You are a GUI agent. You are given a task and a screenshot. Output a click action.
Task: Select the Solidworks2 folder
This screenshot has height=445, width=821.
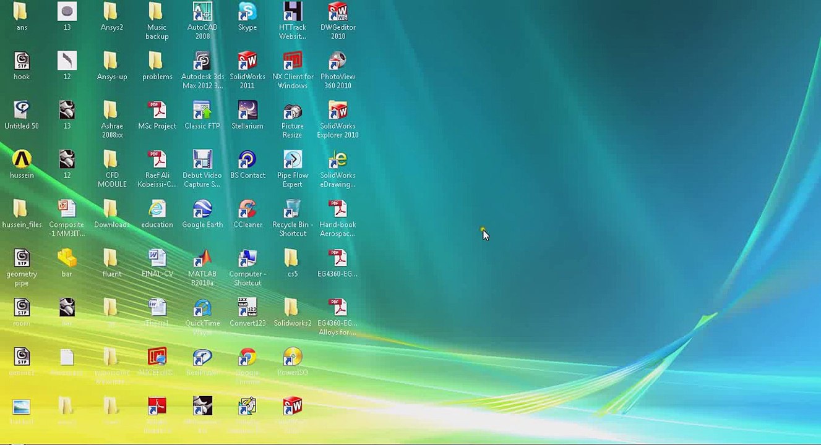[x=293, y=308]
